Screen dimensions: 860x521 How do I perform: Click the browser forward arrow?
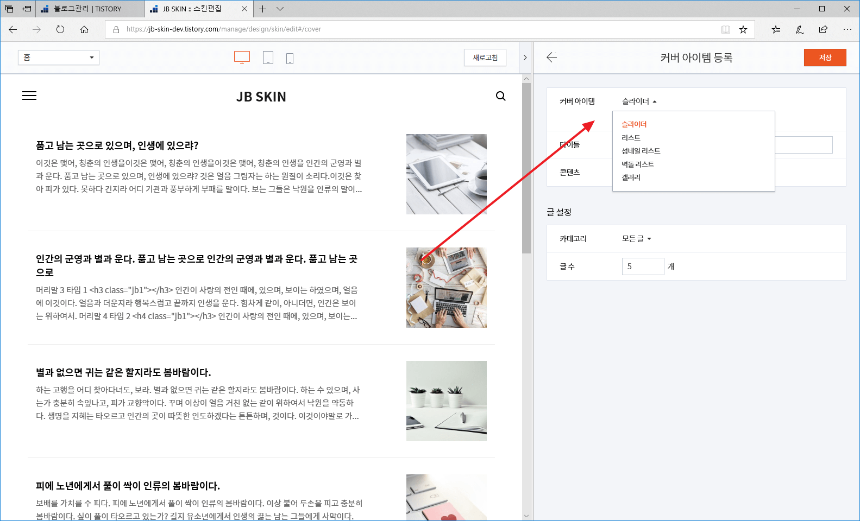[36, 29]
